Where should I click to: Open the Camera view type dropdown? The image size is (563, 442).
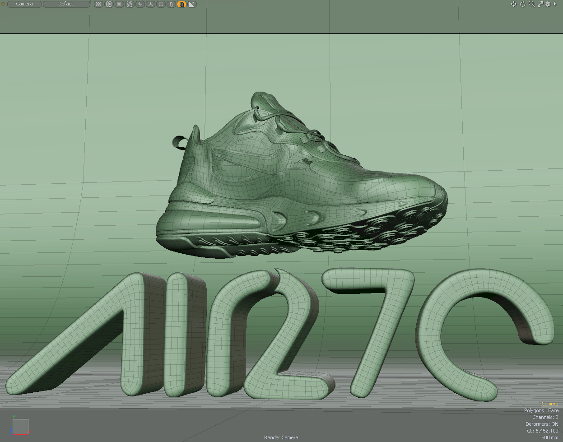coord(24,4)
